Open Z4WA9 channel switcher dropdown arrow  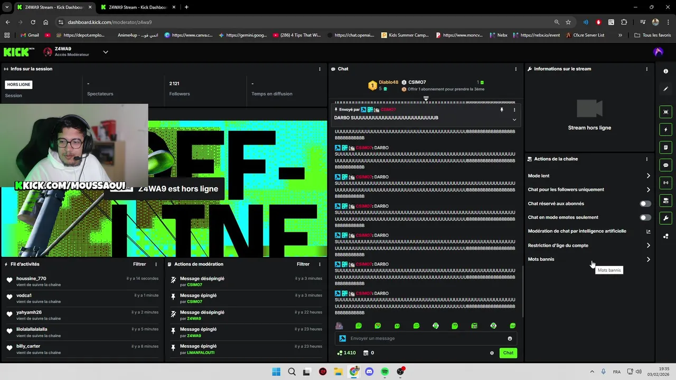tap(106, 52)
